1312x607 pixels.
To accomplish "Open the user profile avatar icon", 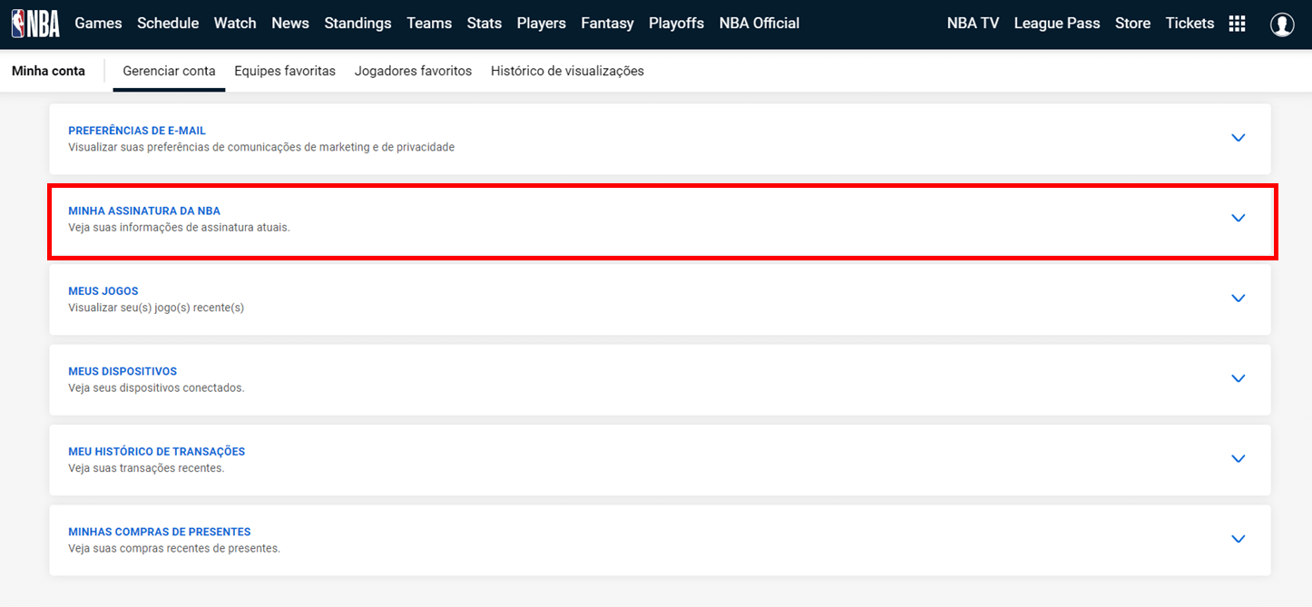I will [1282, 24].
